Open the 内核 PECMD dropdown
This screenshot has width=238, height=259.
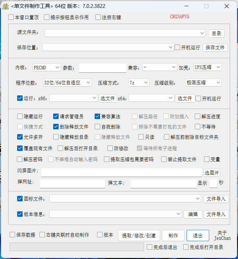point(47,68)
